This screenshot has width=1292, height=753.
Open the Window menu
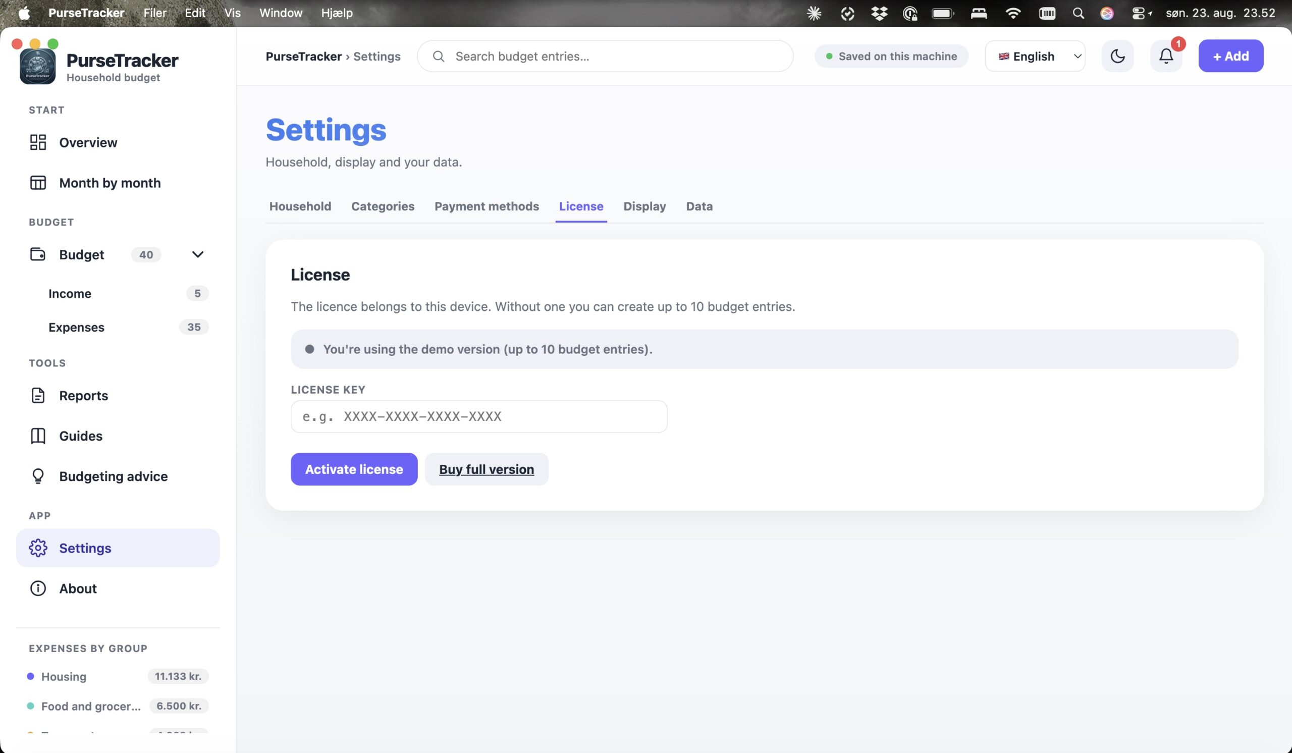[x=281, y=13]
